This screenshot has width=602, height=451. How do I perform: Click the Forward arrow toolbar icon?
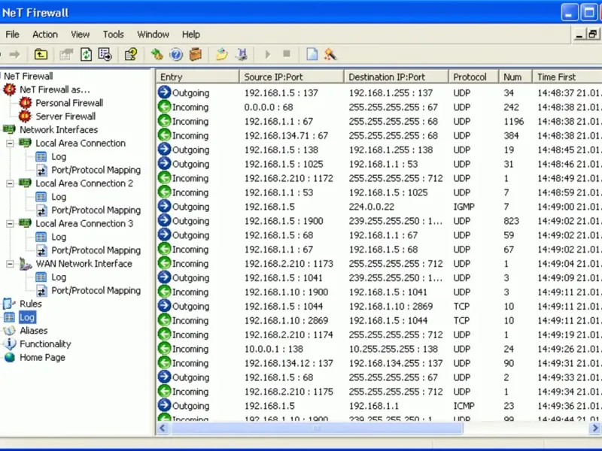[x=14, y=54]
